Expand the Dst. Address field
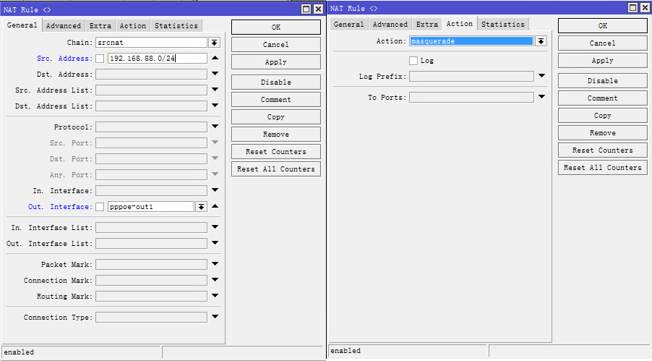 coord(215,75)
